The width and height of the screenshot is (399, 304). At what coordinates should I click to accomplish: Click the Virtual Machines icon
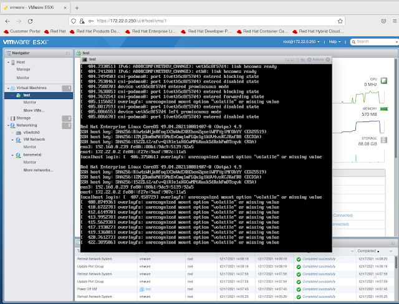(12, 88)
